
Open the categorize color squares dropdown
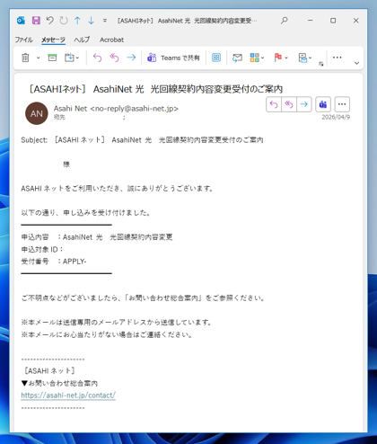[257, 58]
